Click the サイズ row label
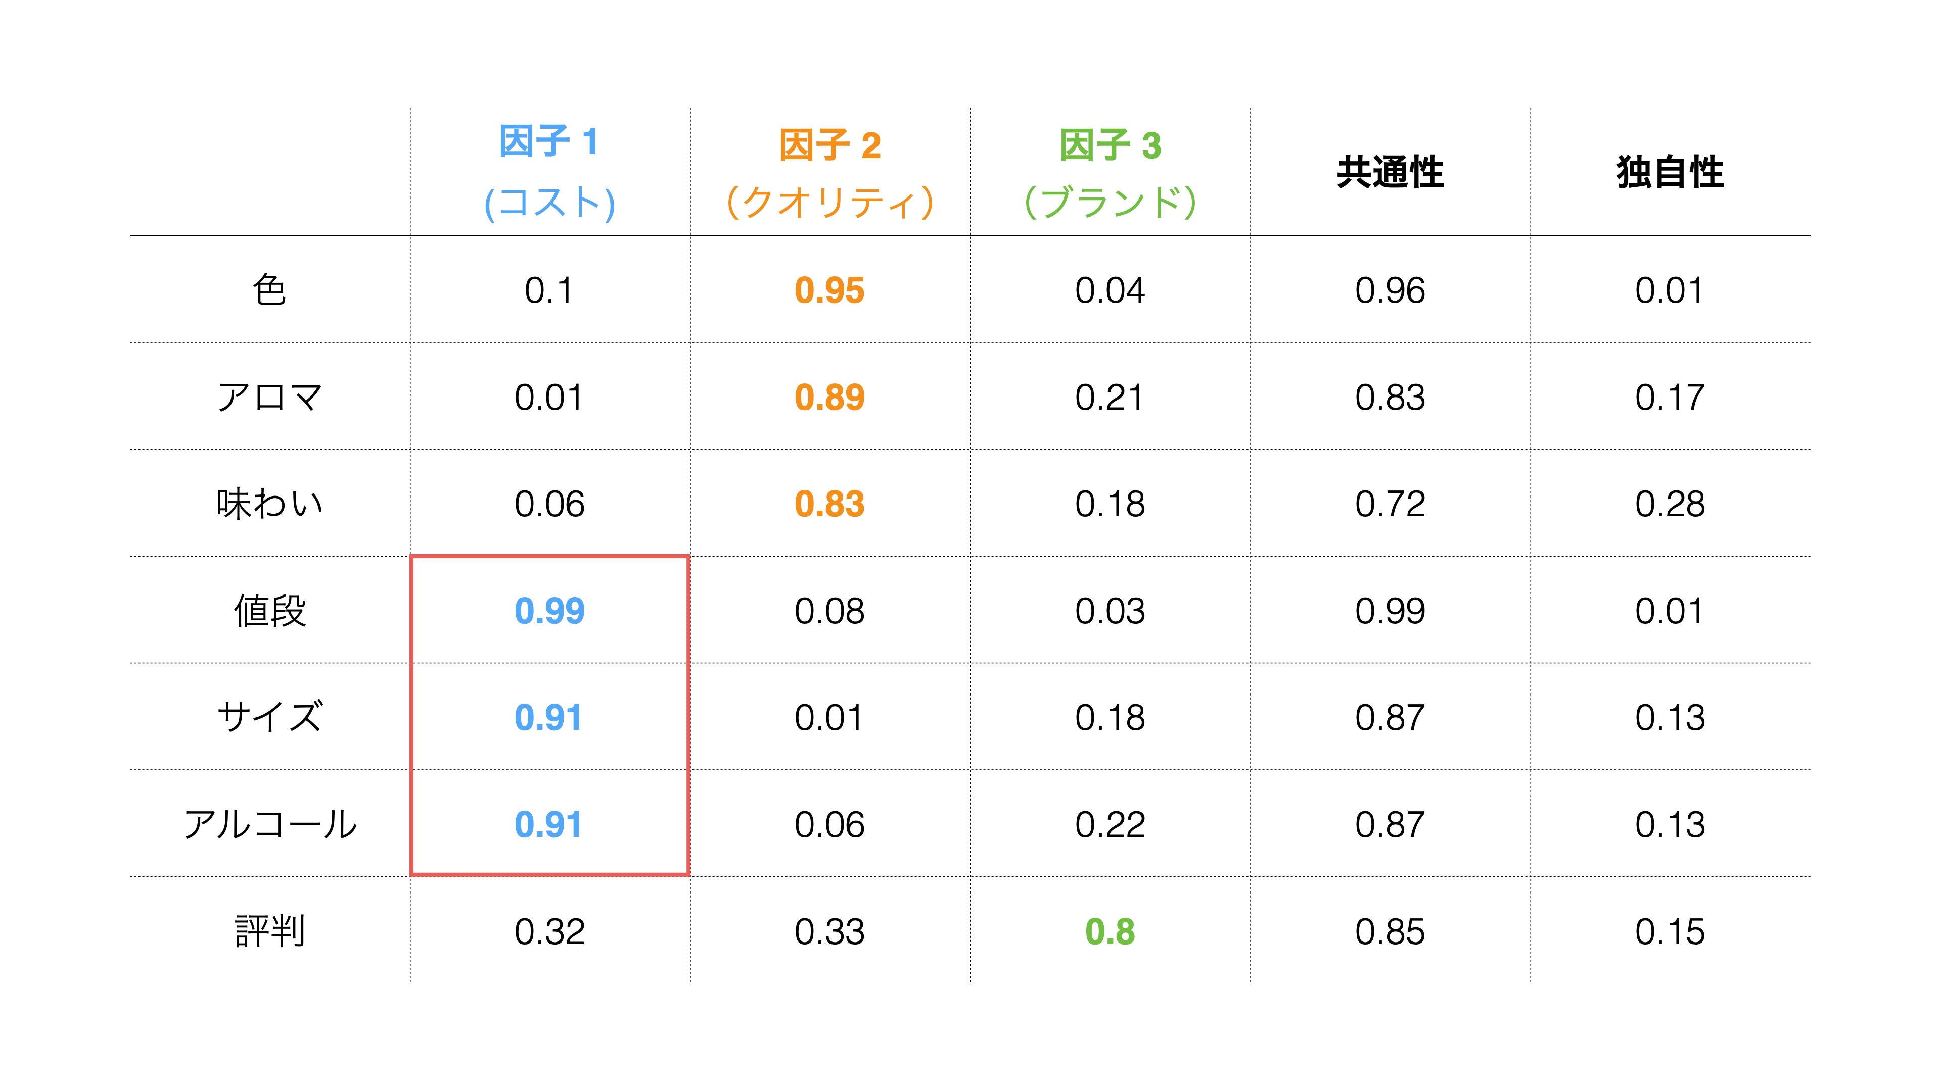1941x1091 pixels. 270,717
